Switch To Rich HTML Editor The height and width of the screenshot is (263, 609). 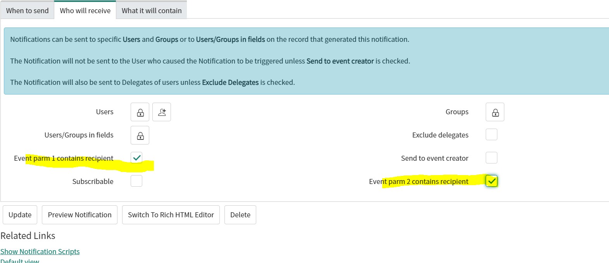(171, 215)
